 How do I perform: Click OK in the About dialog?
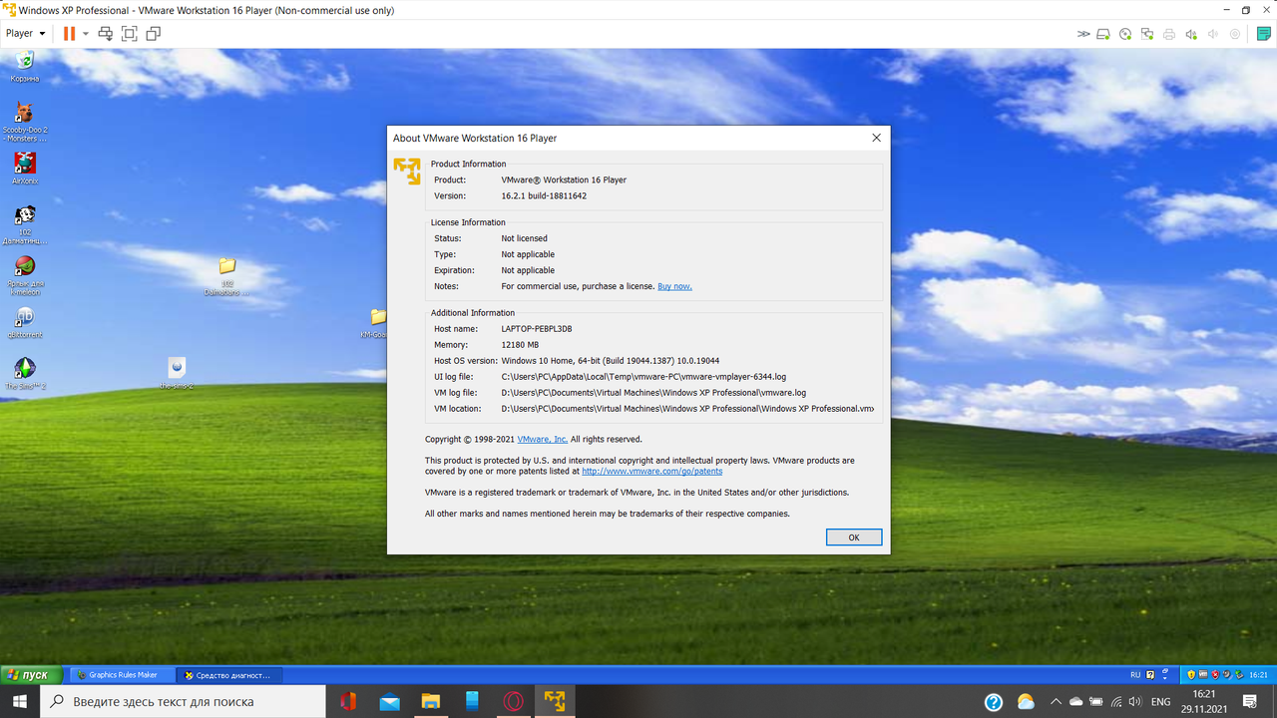(x=854, y=538)
